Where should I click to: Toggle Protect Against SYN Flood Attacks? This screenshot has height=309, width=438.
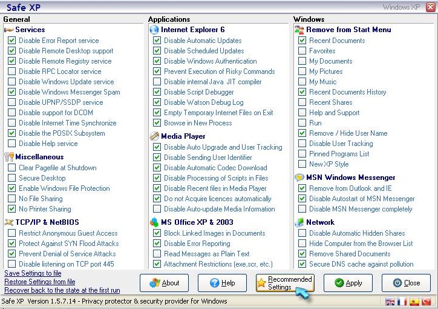pyautogui.click(x=11, y=244)
